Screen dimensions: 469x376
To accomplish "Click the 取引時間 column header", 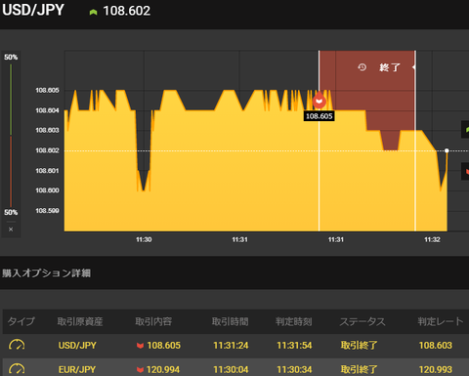I will coord(230,321).
